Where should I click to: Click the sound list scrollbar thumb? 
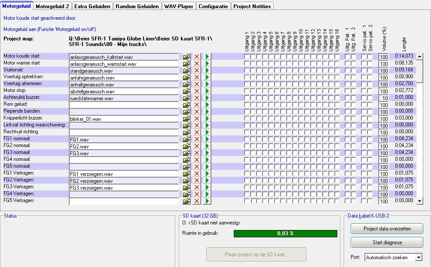pyautogui.click(x=419, y=71)
